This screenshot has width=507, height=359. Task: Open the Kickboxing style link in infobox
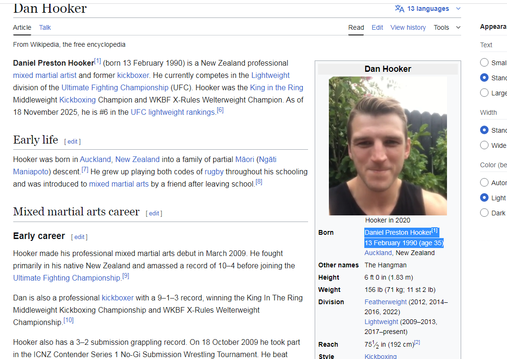(380, 356)
